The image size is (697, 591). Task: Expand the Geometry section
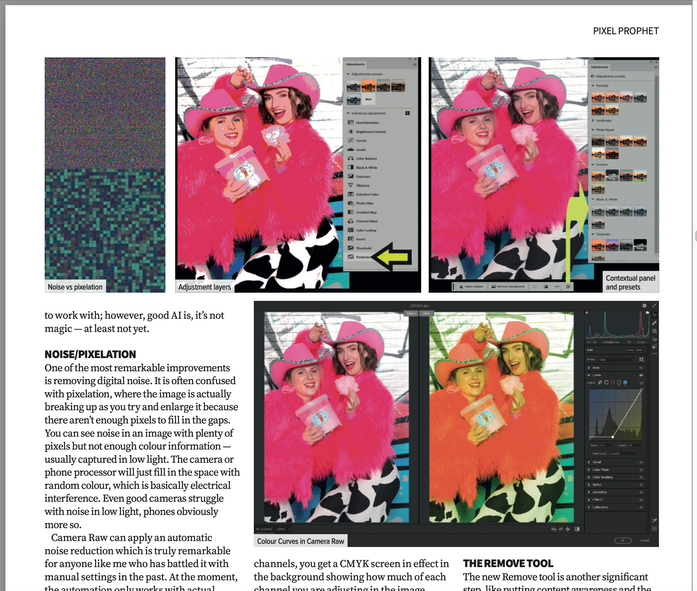589,492
